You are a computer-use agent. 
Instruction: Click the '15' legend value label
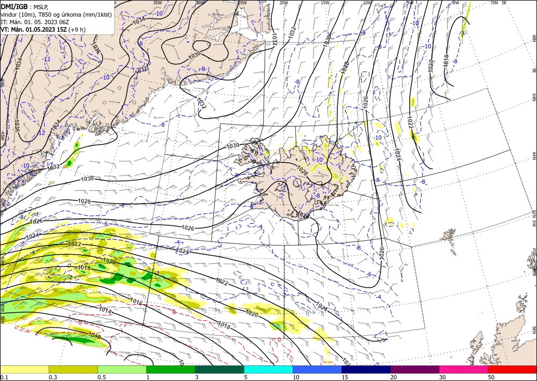(345, 377)
